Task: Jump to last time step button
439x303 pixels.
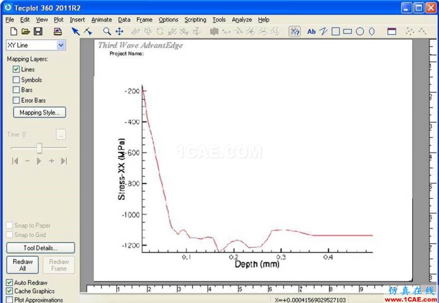Action: 64,161
